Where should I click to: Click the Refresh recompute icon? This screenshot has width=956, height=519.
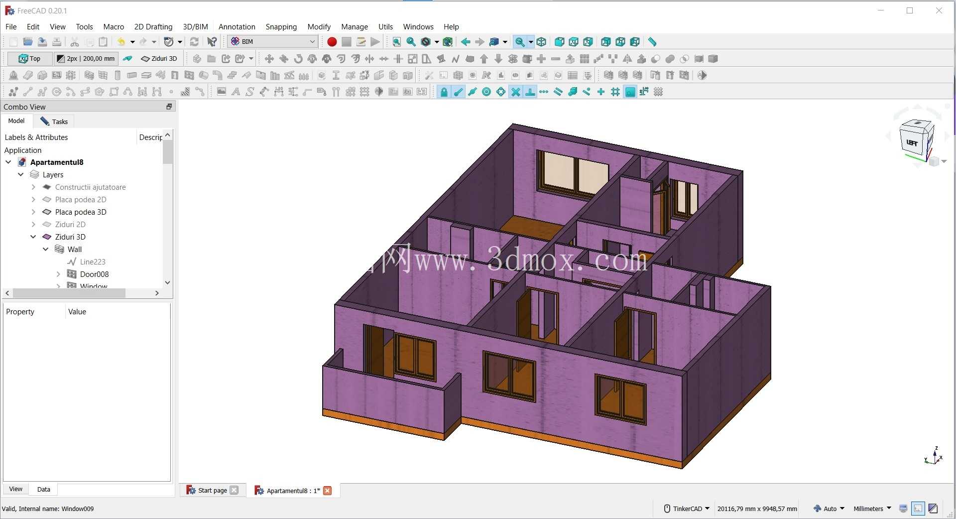click(x=194, y=42)
